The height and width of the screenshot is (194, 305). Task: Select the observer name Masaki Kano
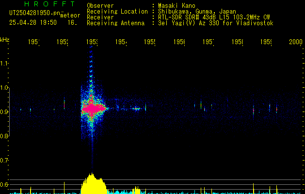(x=177, y=5)
